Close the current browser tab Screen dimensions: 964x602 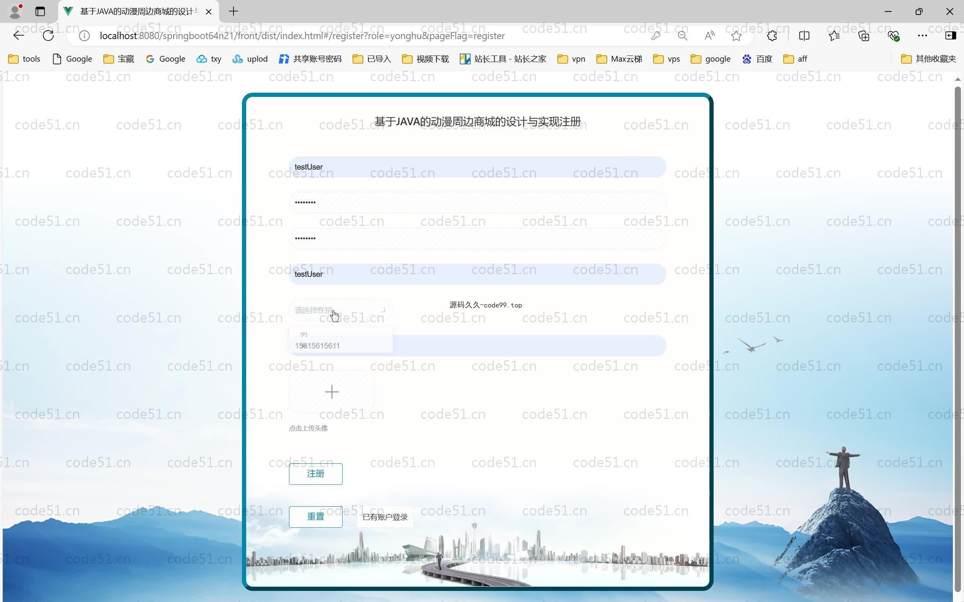[x=209, y=11]
